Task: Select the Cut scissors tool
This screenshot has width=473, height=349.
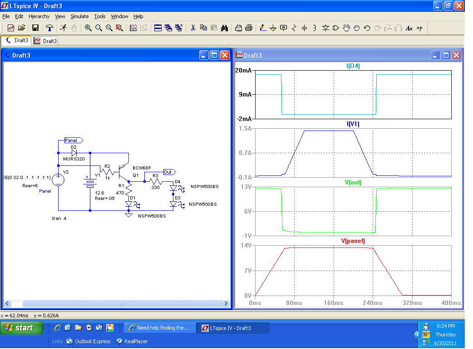Action: (193, 28)
